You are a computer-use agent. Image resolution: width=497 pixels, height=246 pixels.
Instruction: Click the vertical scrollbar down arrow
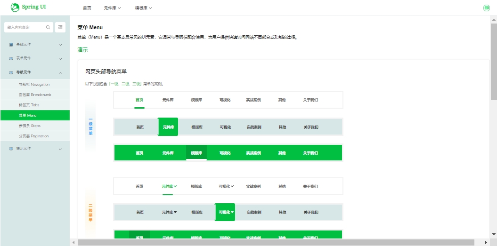(493, 234)
